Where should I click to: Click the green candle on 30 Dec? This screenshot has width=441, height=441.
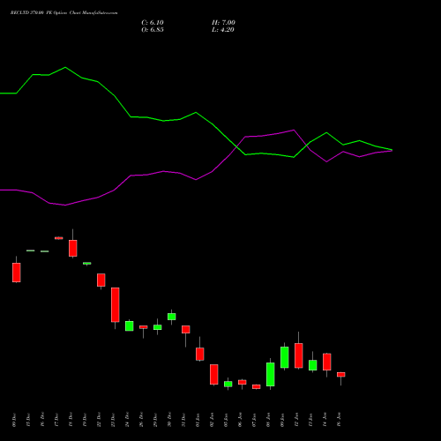click(172, 317)
